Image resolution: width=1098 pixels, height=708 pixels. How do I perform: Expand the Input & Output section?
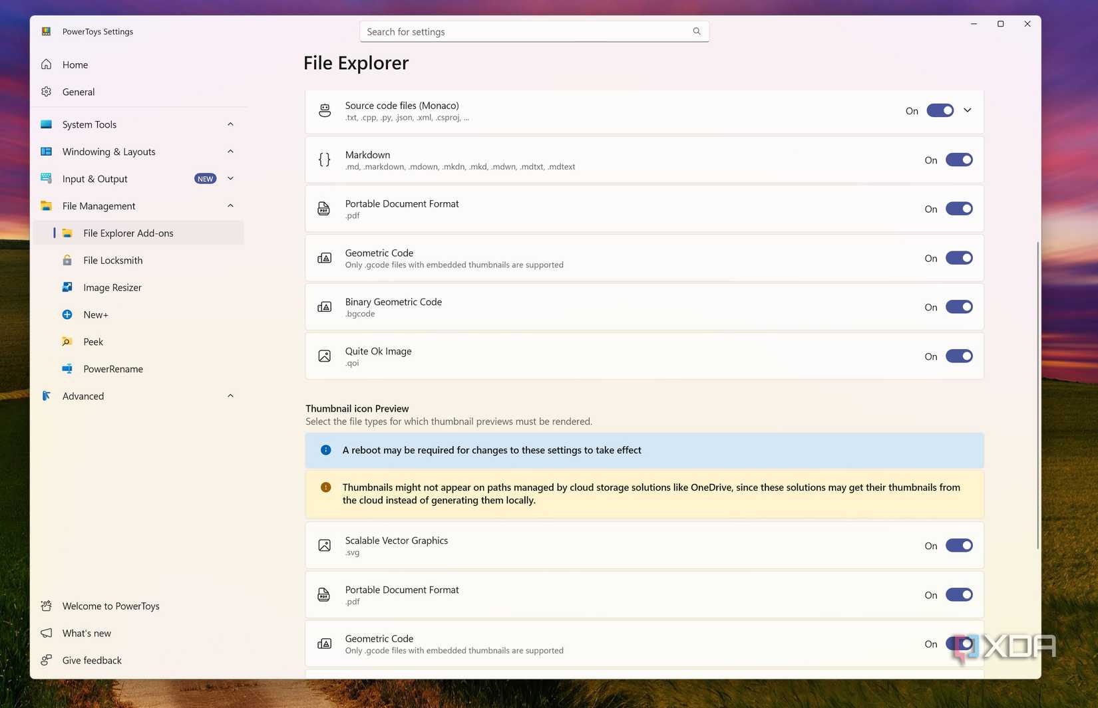[230, 178]
